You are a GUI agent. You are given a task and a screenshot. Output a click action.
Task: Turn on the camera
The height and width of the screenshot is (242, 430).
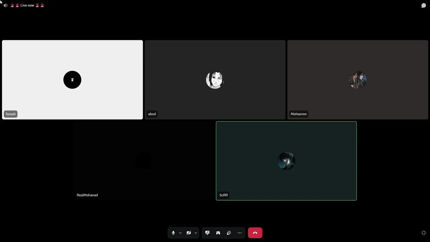pyautogui.click(x=189, y=233)
